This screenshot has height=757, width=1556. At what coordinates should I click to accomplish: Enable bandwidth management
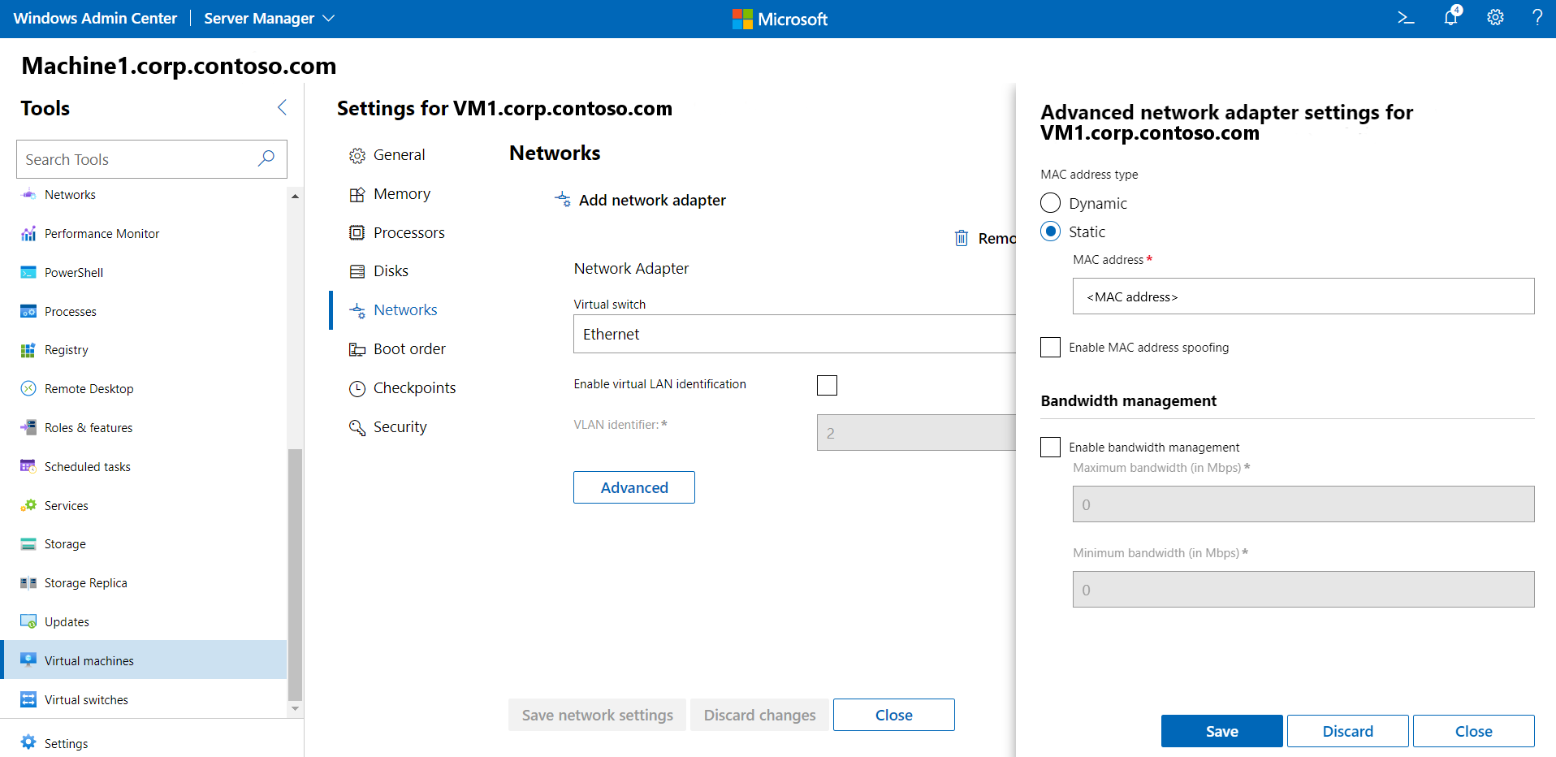1050,447
